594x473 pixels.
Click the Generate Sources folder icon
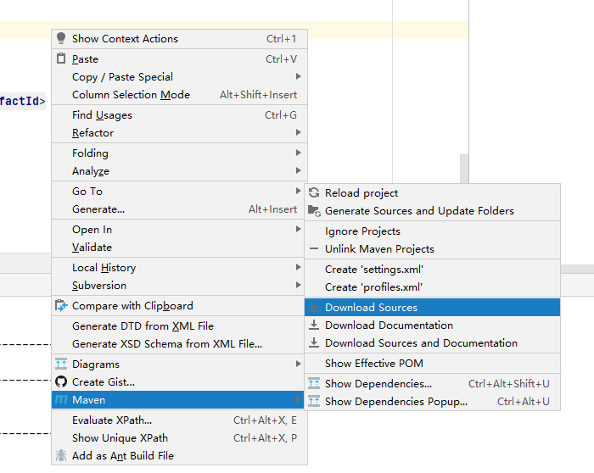[314, 211]
